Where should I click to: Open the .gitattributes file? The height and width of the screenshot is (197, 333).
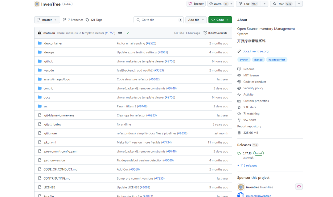coord(52,124)
